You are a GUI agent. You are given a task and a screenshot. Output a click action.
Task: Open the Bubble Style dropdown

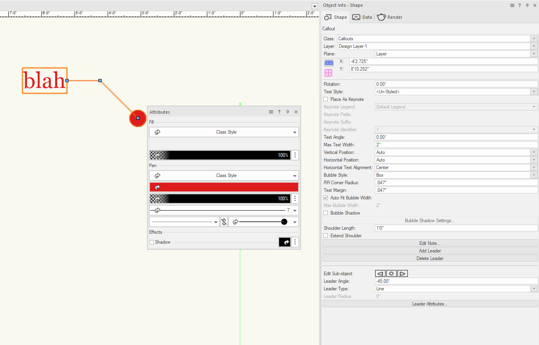click(456, 175)
